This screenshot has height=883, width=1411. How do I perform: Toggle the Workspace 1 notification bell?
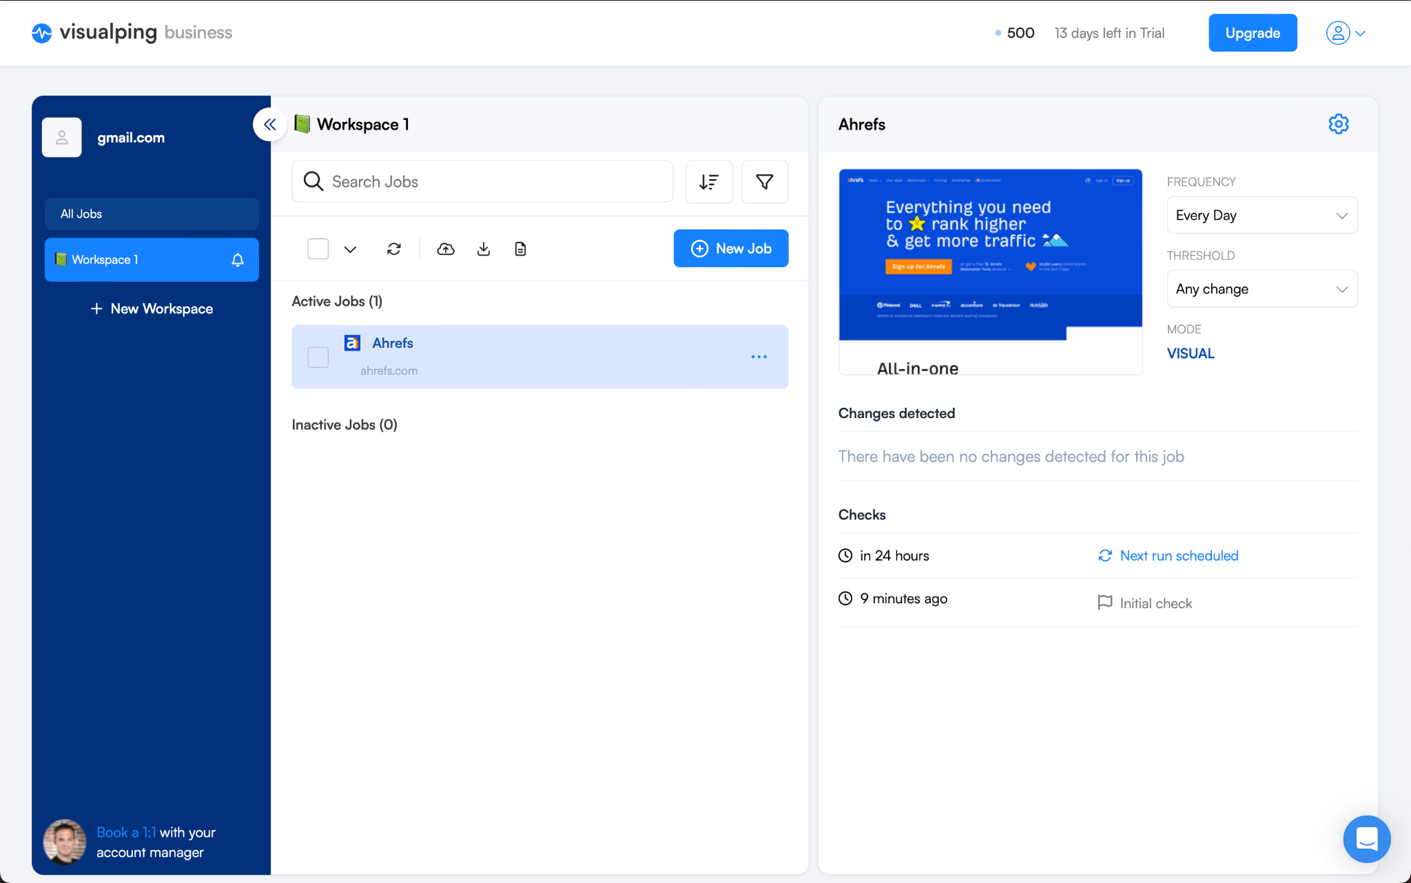click(x=237, y=260)
